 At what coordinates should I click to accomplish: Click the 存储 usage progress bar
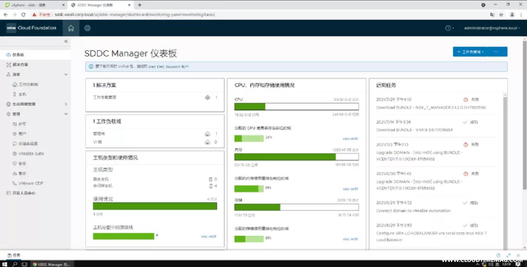pos(296,207)
